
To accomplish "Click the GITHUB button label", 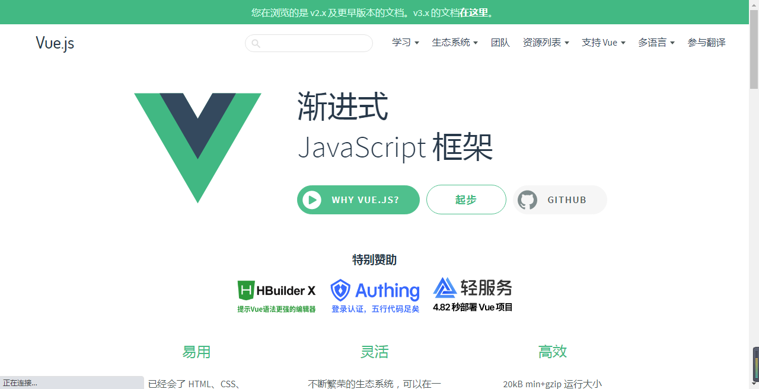I will (567, 200).
